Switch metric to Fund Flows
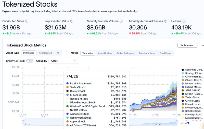 coord(165,53)
